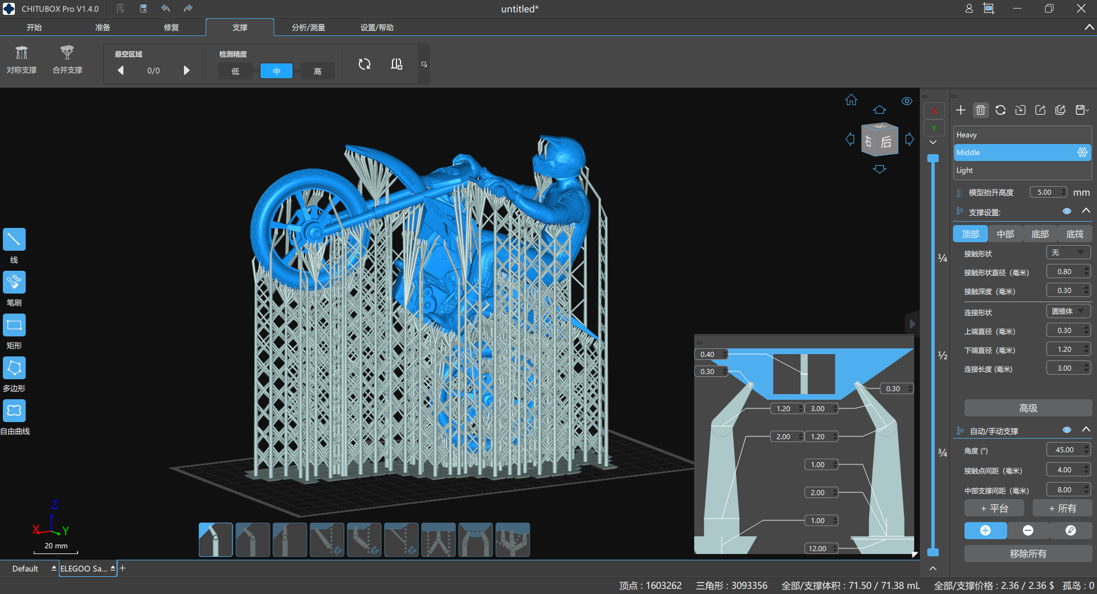1097x594 pixels.
Task: Click the 移除所有 button
Action: coord(1028,553)
